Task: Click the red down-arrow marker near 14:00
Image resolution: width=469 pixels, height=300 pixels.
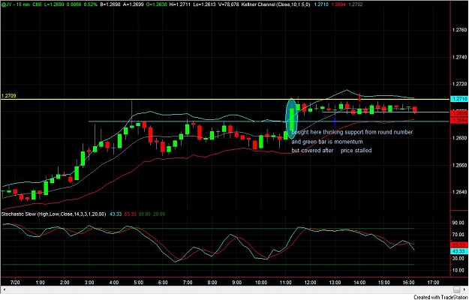Action: pos(359,97)
